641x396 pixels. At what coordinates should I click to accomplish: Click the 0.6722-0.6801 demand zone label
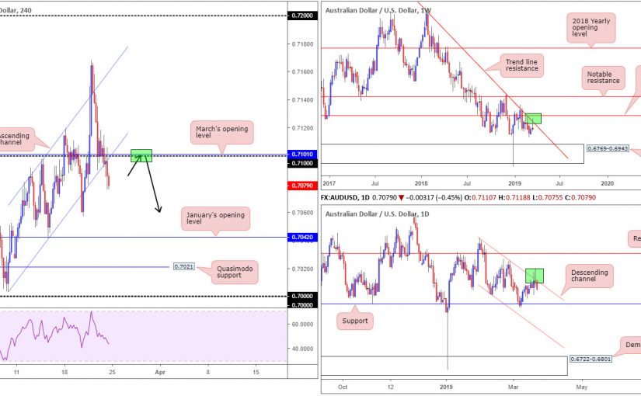pos(592,360)
